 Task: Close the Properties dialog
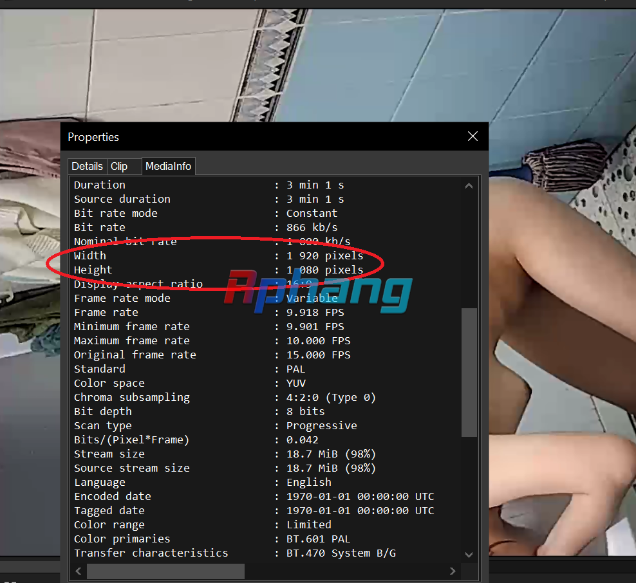coord(472,136)
